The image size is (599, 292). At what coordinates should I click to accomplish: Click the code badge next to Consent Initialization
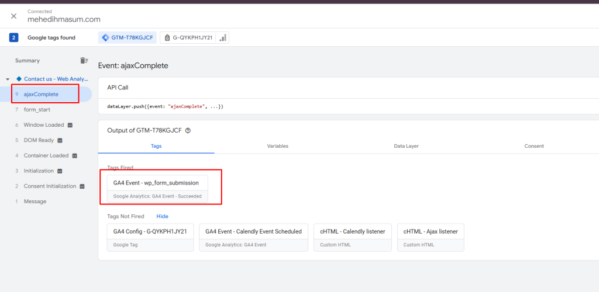point(82,186)
